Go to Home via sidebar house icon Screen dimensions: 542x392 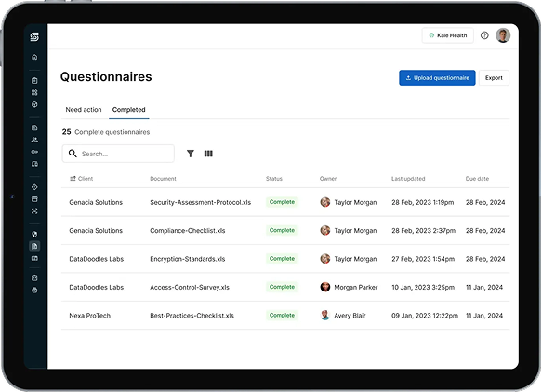(x=34, y=57)
